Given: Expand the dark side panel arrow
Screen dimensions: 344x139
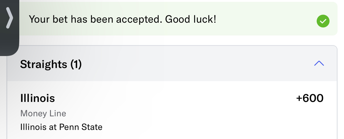Looking at the screenshot, I should pos(9,18).
